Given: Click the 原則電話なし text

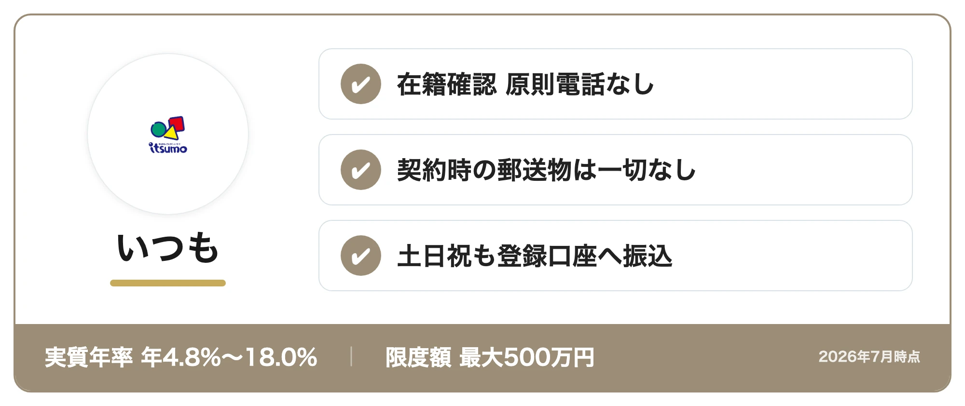Looking at the screenshot, I should point(579,84).
